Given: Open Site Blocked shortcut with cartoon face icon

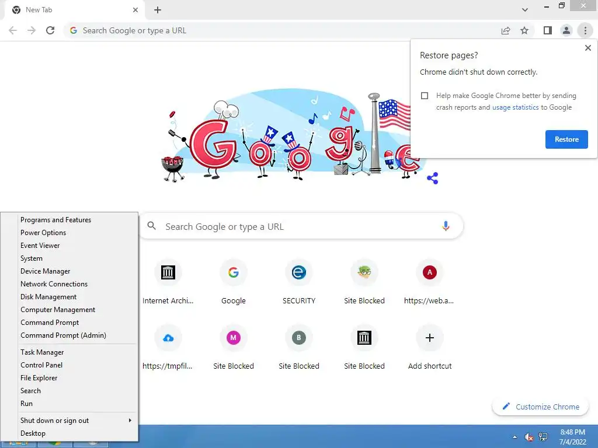Looking at the screenshot, I should (x=364, y=283).
